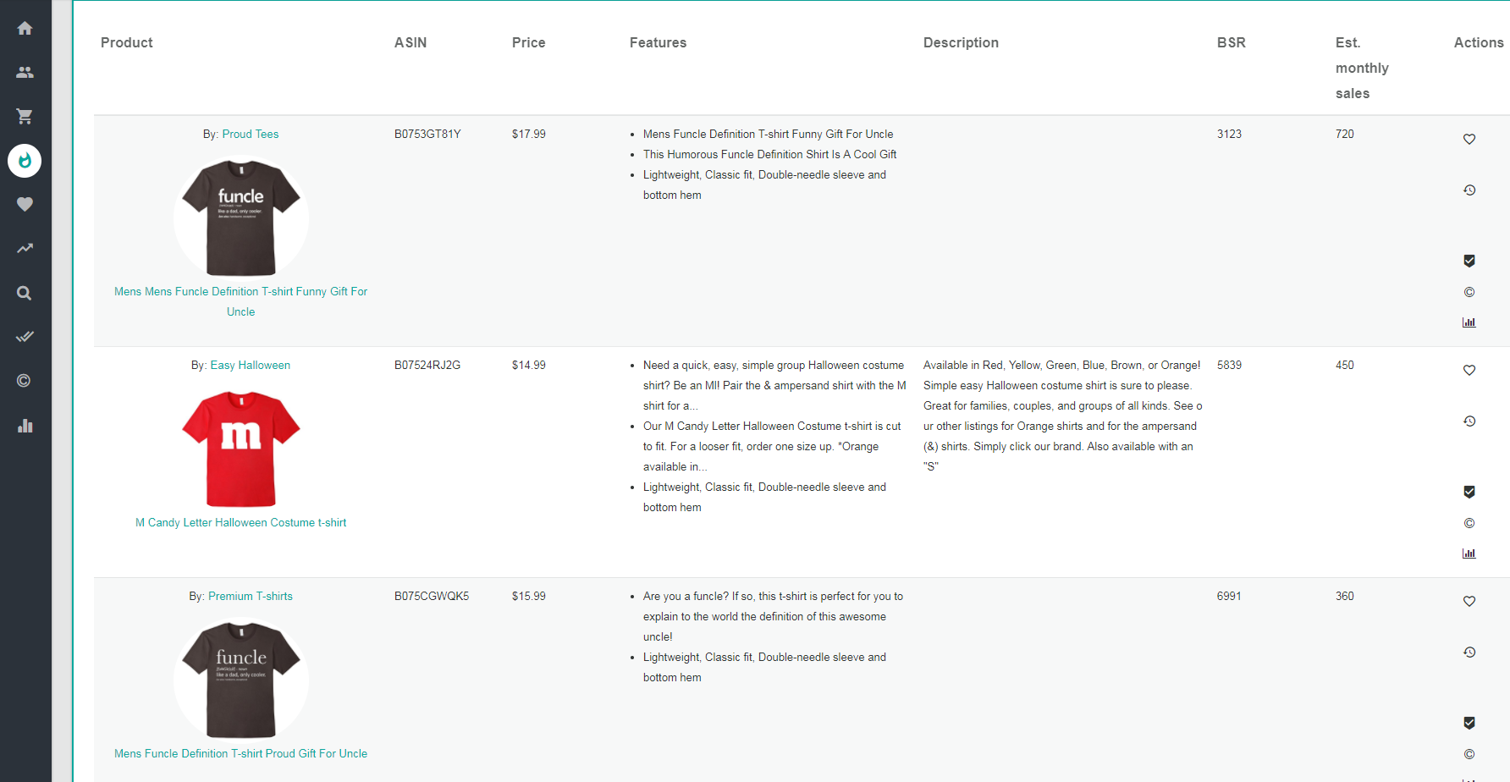Click the Product column header

tap(127, 42)
